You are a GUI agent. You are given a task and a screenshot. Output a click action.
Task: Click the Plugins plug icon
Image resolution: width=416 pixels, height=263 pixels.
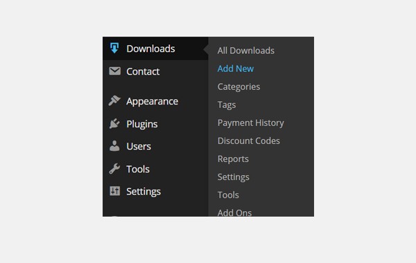[114, 123]
